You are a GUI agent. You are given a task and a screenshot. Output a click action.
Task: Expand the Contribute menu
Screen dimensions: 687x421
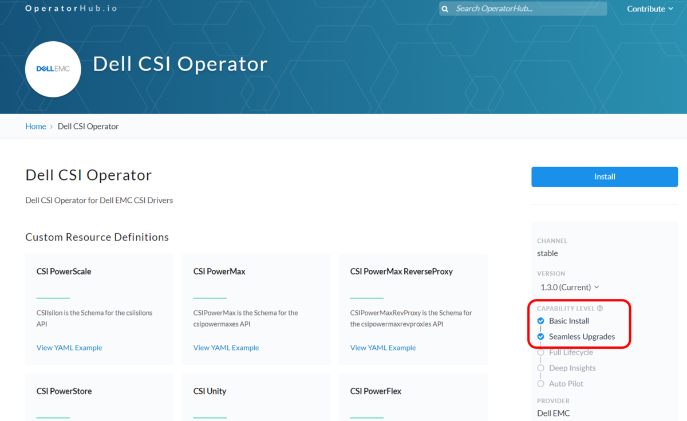(x=646, y=9)
